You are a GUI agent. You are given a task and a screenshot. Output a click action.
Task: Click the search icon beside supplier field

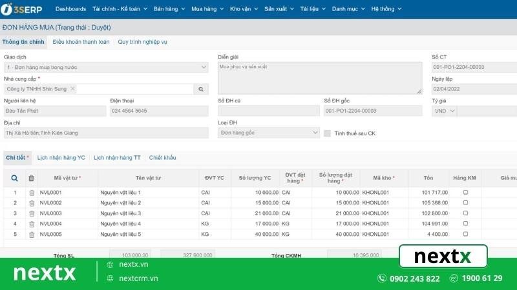click(202, 89)
